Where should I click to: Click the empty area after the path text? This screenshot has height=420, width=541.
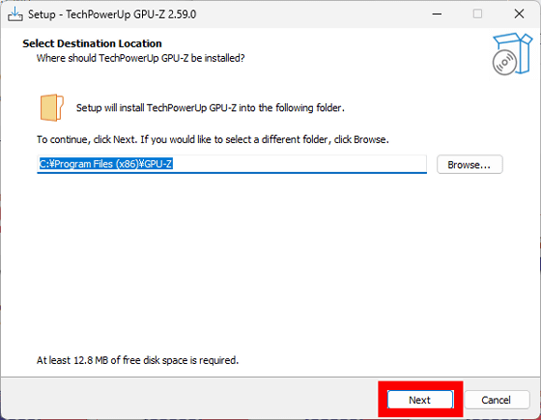(x=299, y=164)
